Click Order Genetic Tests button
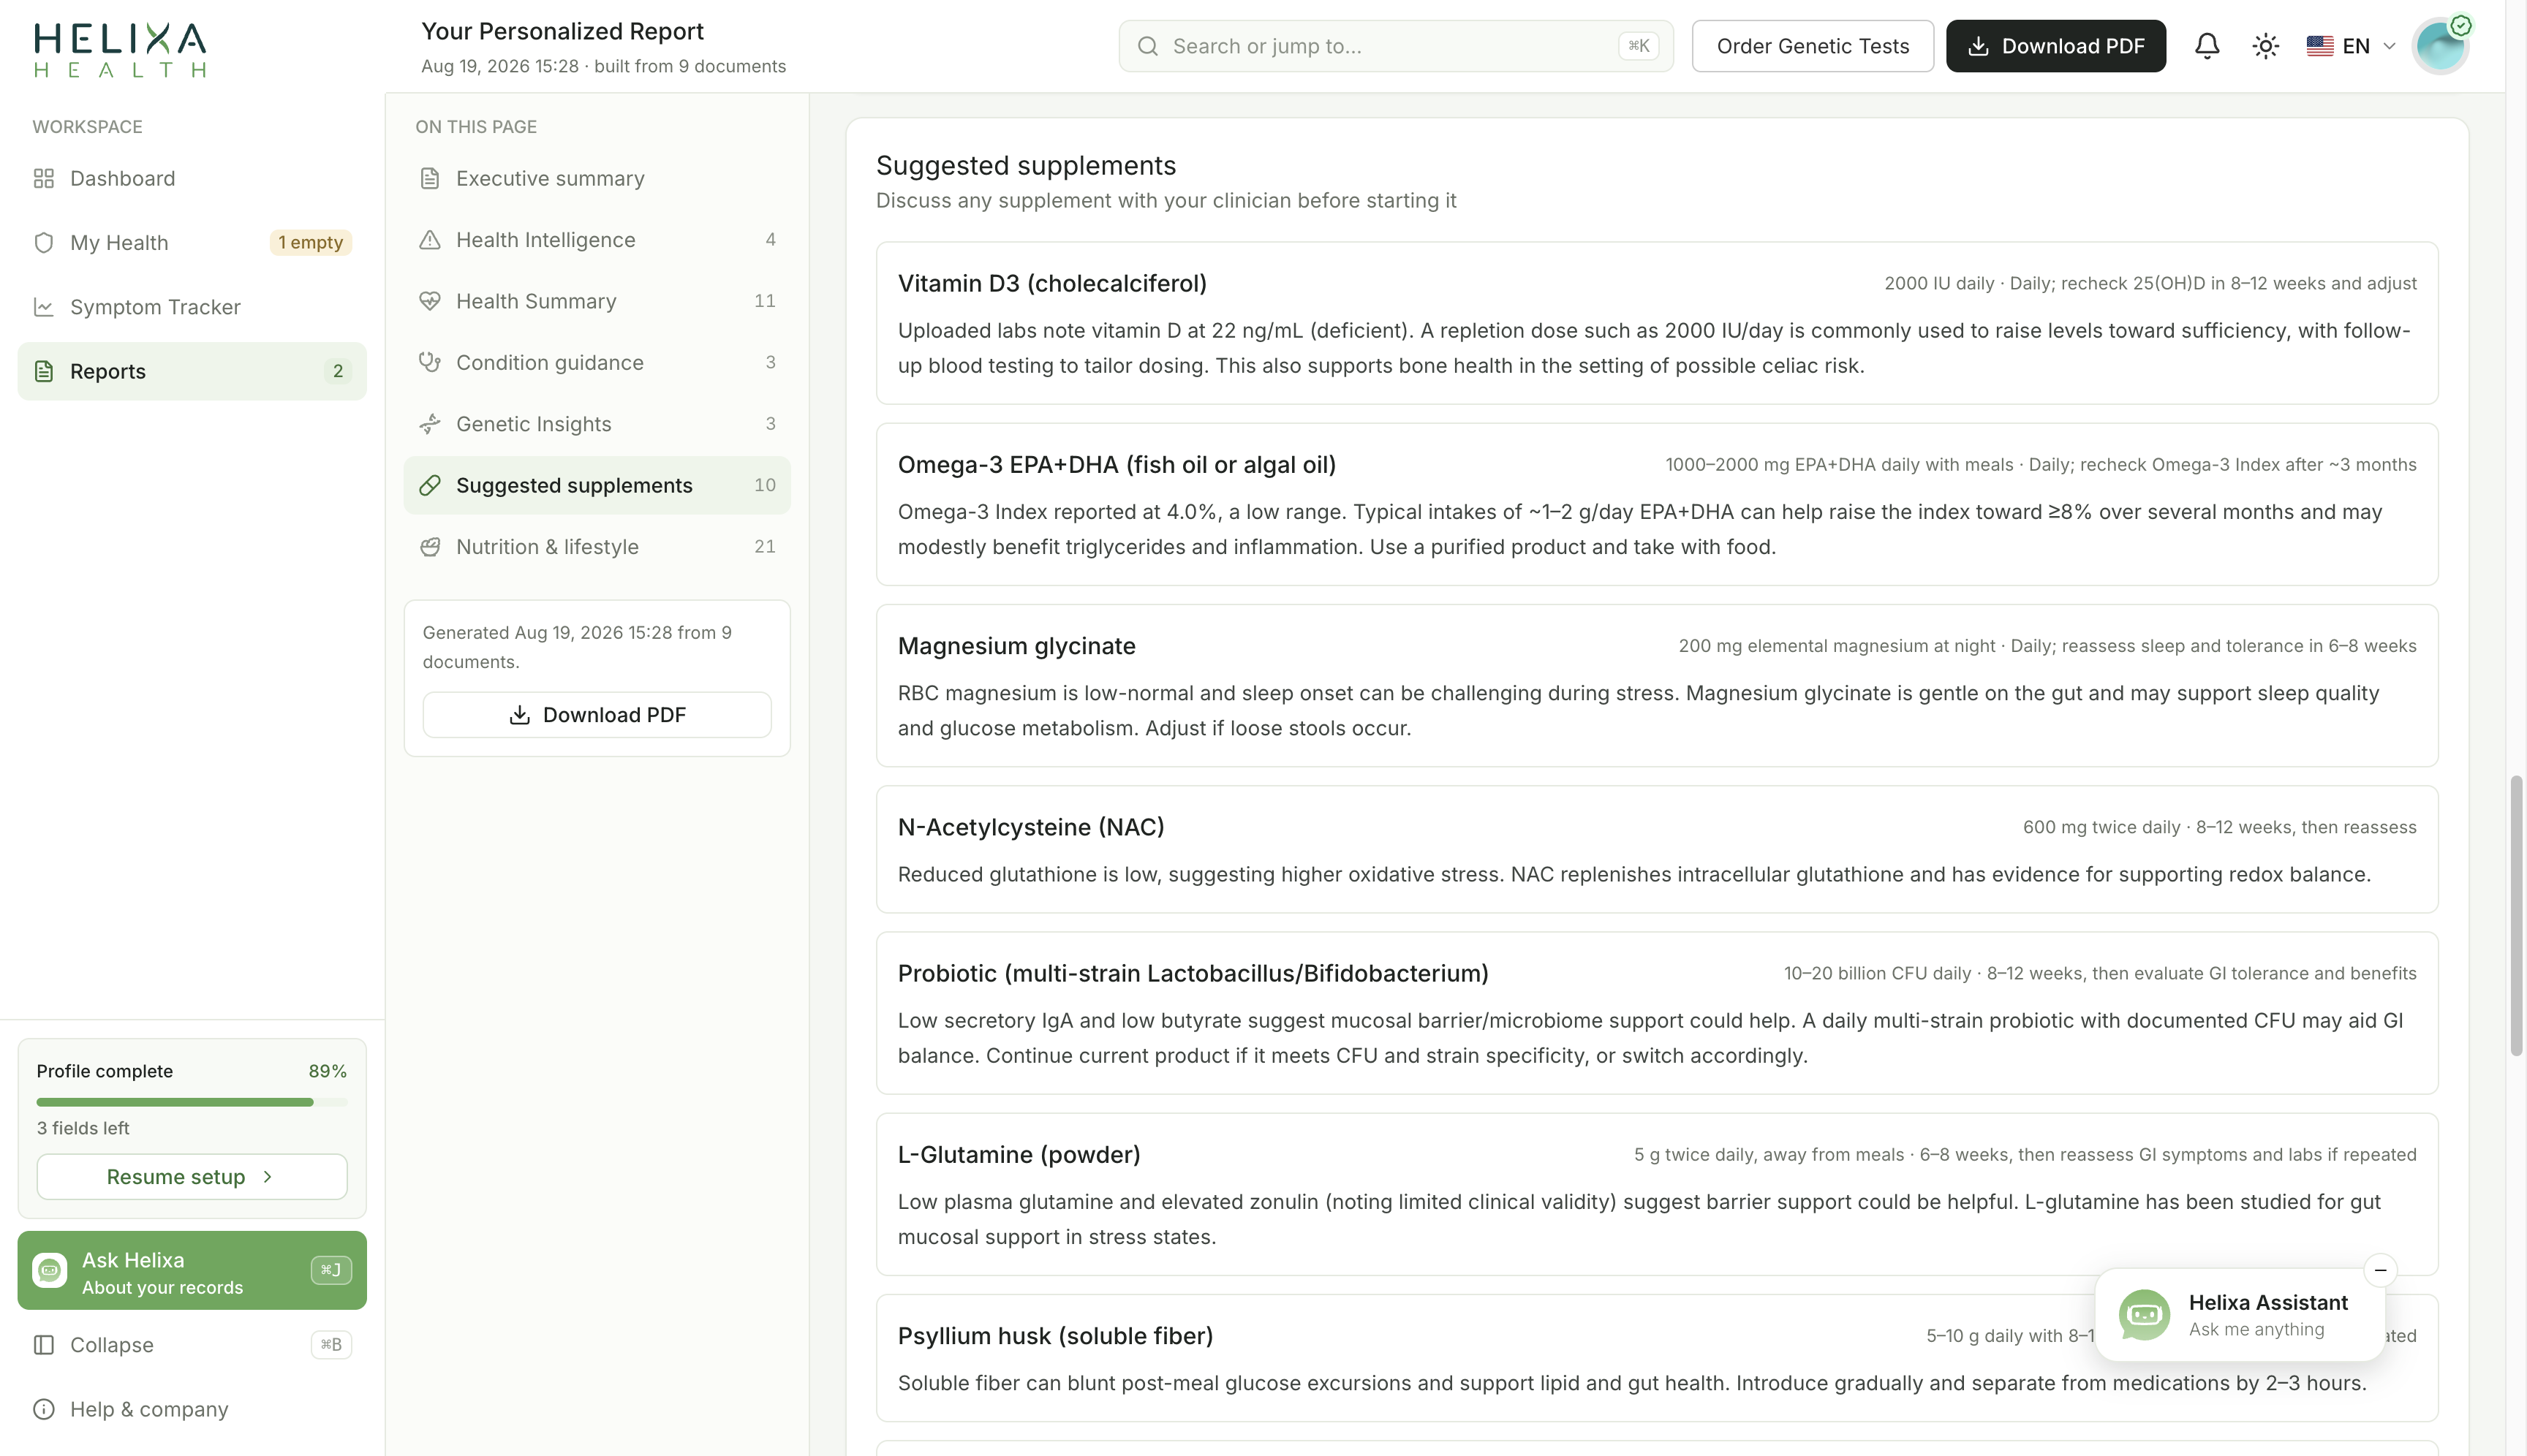The height and width of the screenshot is (1456, 2527). (x=1813, y=46)
